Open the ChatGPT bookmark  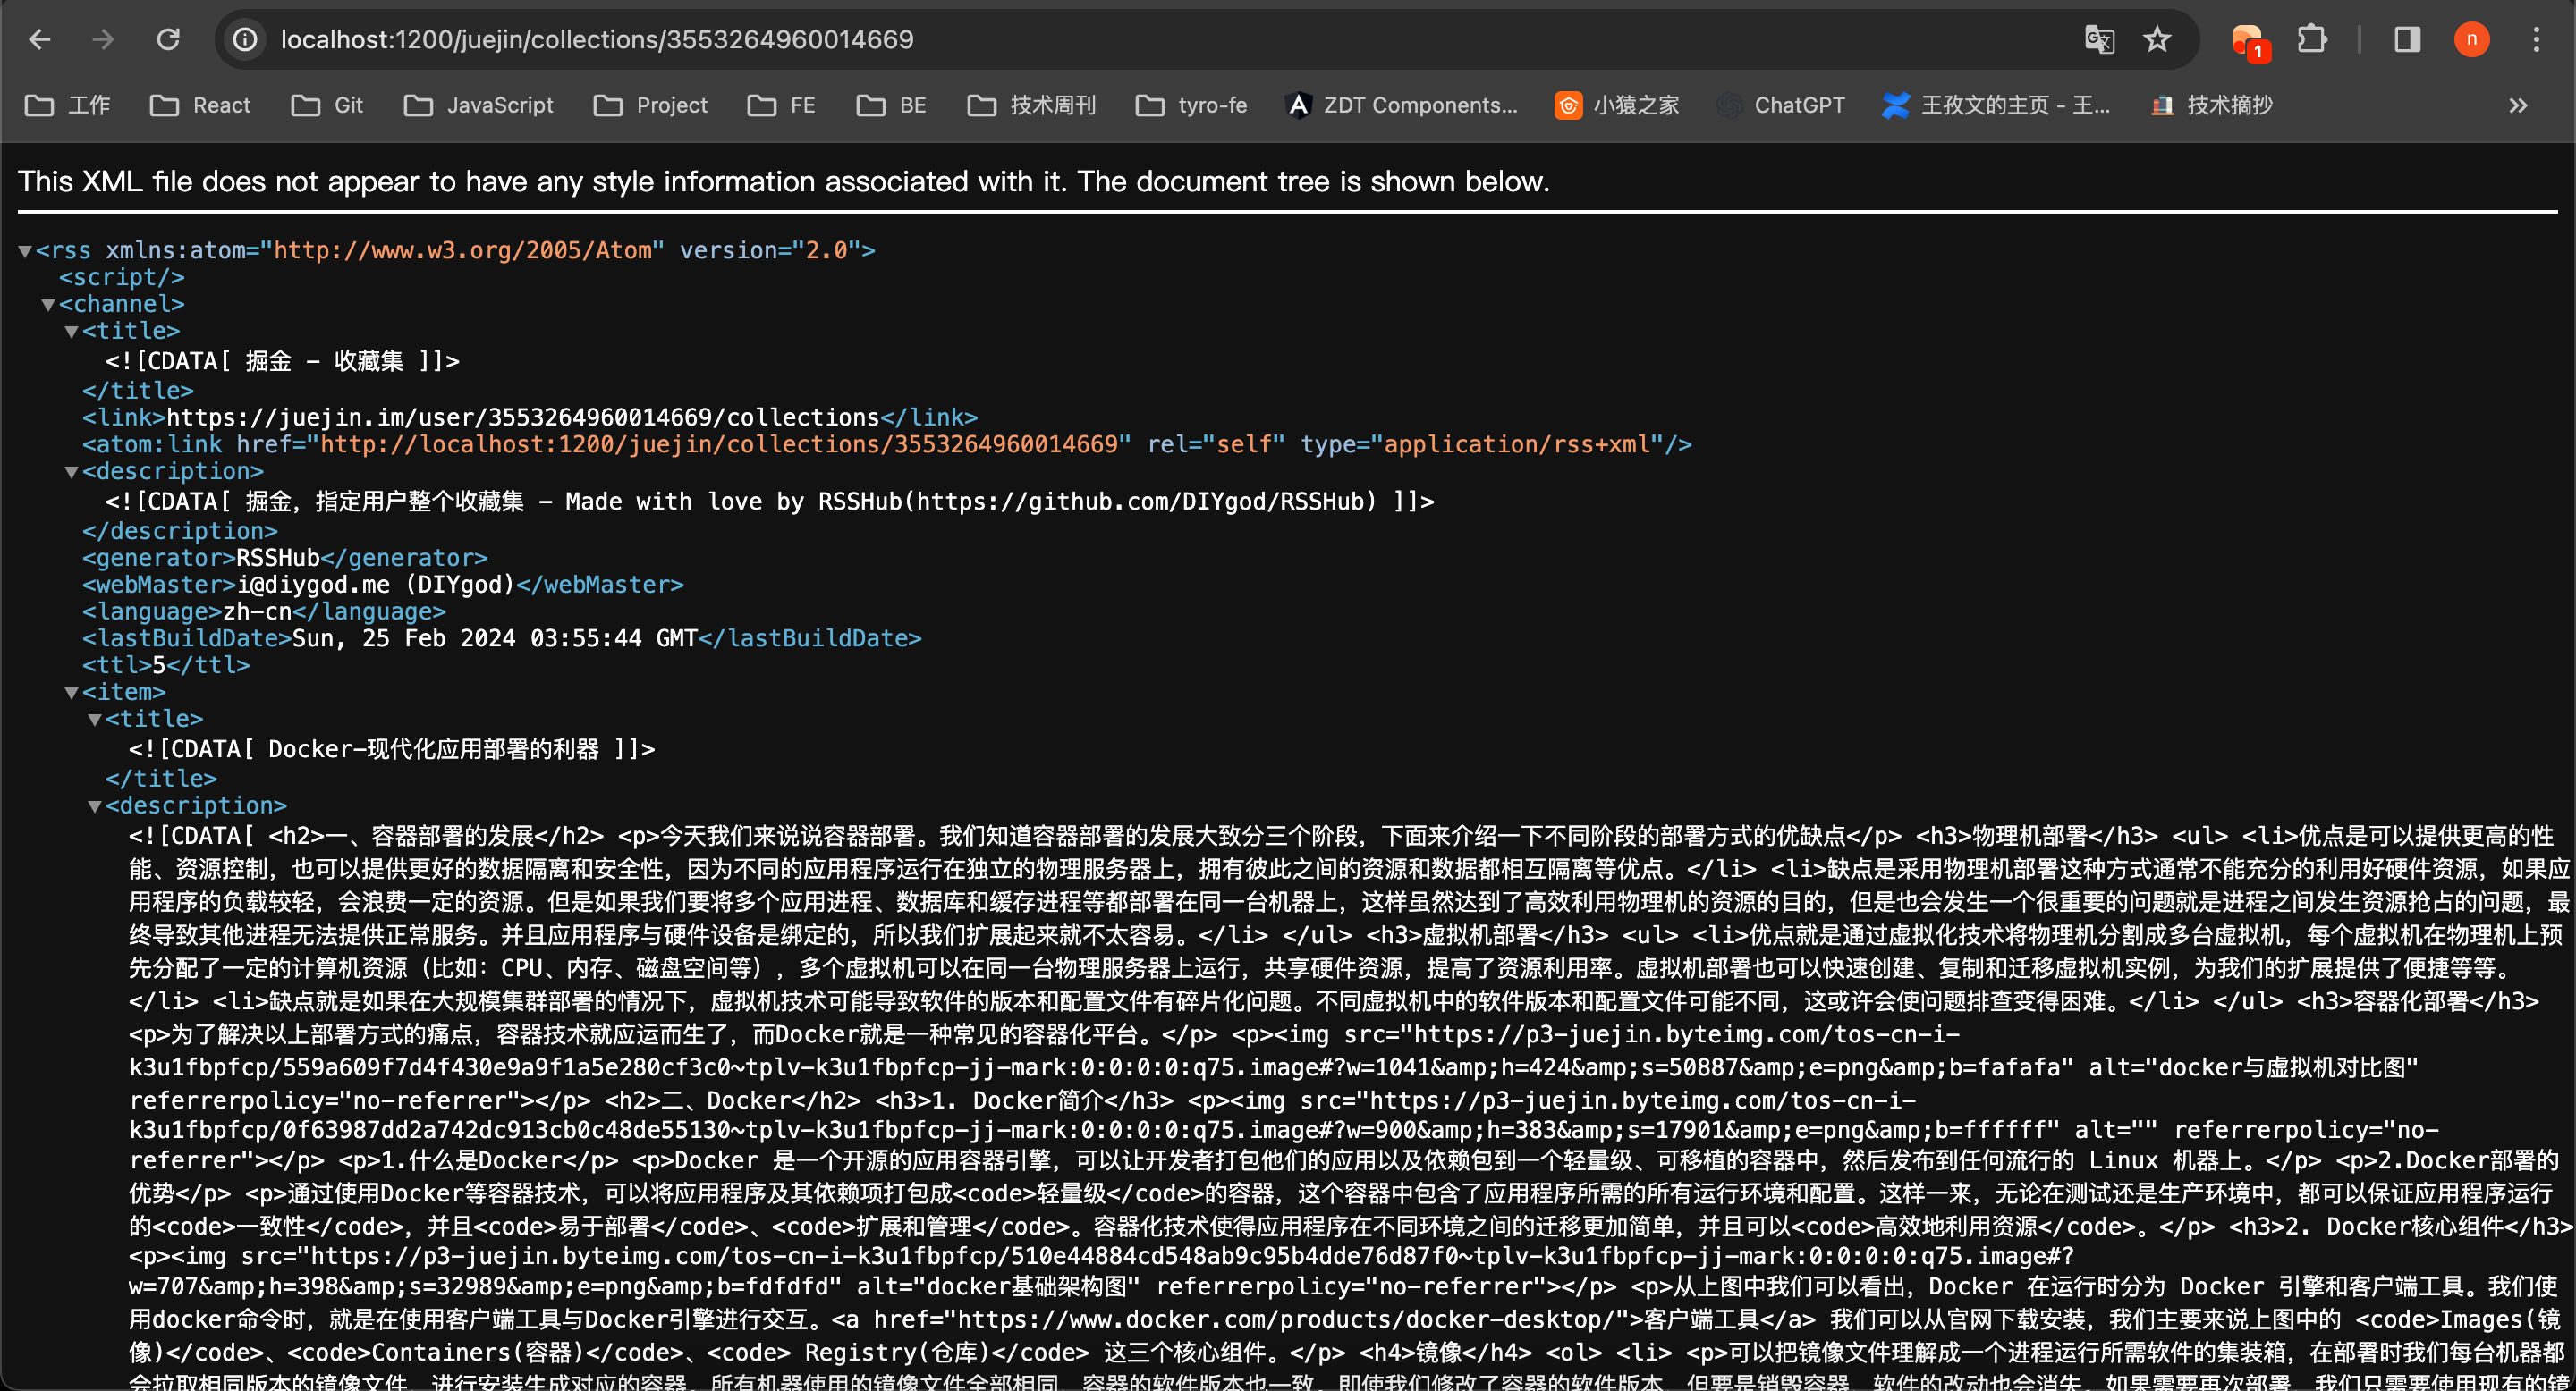click(1780, 105)
